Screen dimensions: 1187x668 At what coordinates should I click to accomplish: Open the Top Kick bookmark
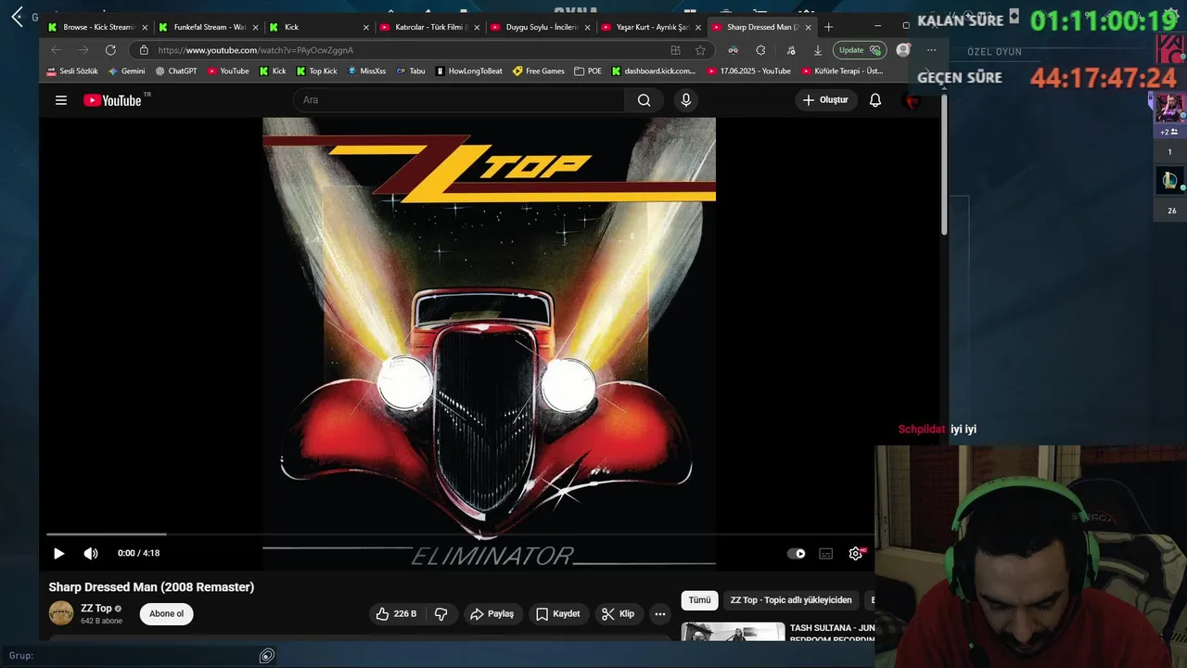click(317, 71)
